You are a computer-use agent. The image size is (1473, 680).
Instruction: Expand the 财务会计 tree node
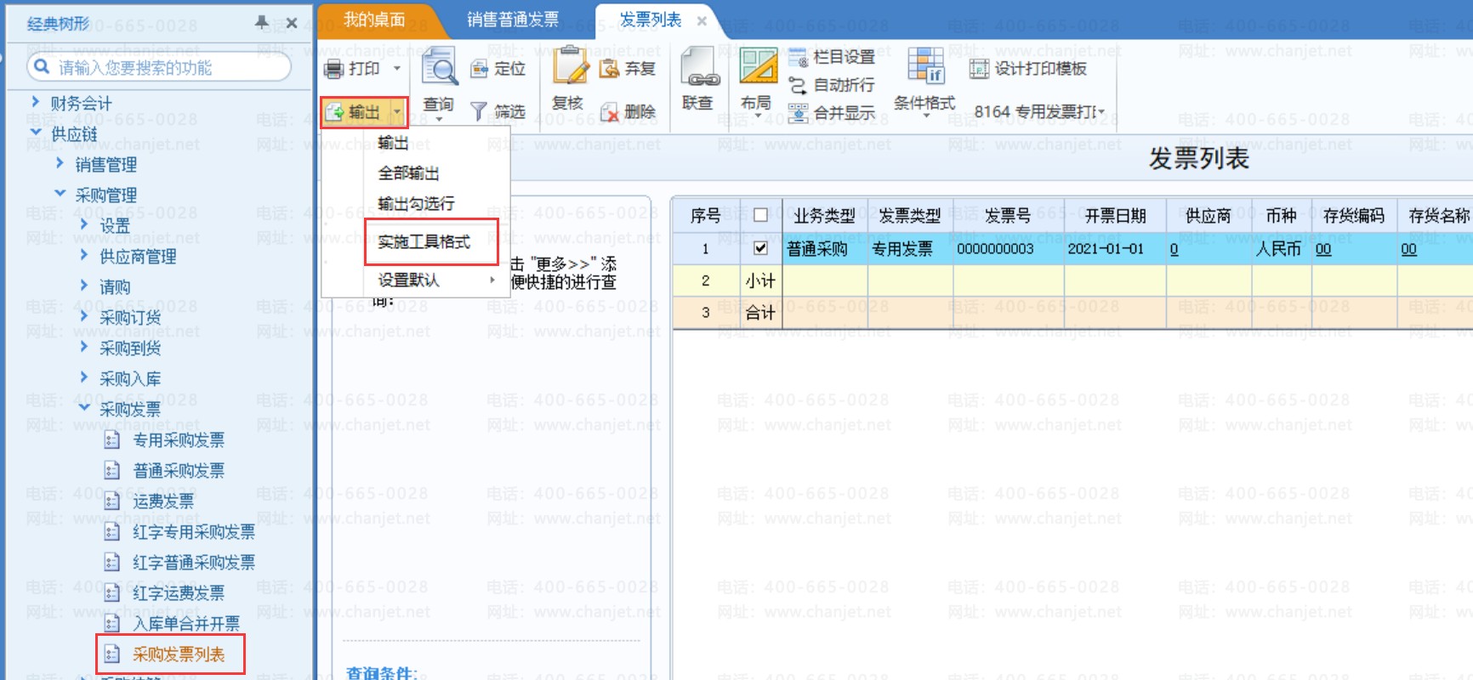point(35,102)
